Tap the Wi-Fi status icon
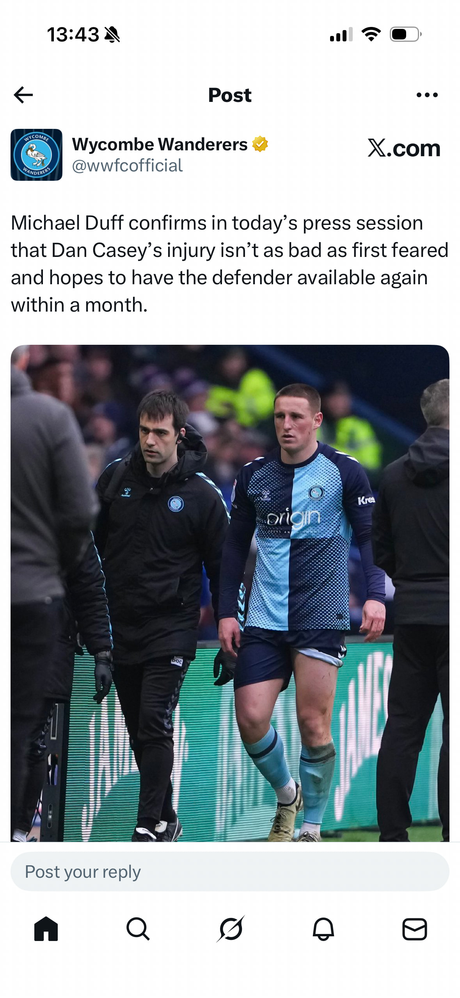 371,34
